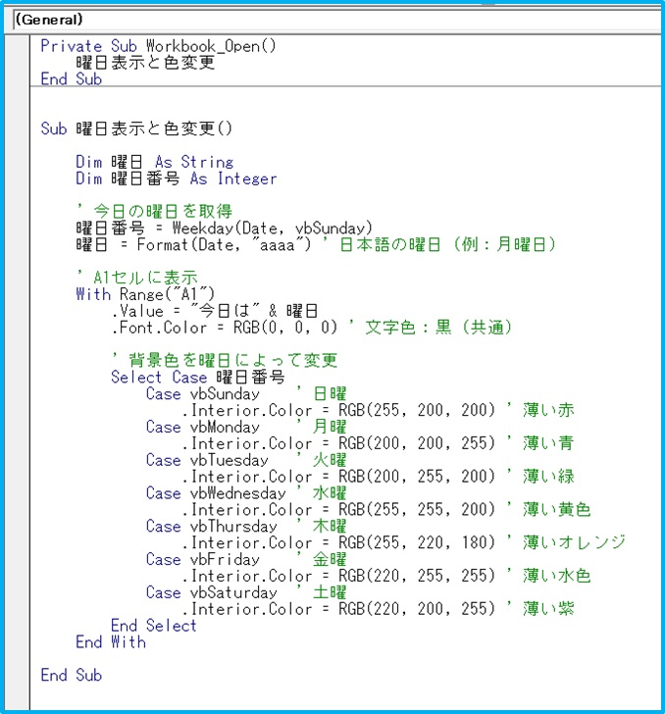
Task: Click the RGB(255, 200, 200) line for 薄い赤
Action: tap(378, 410)
